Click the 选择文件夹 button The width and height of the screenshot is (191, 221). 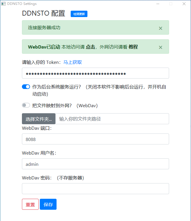[x=39, y=119]
